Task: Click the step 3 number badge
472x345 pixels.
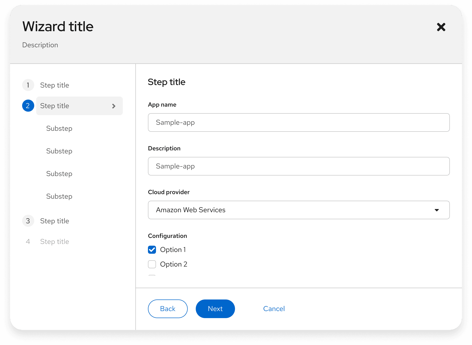Action: (x=28, y=221)
